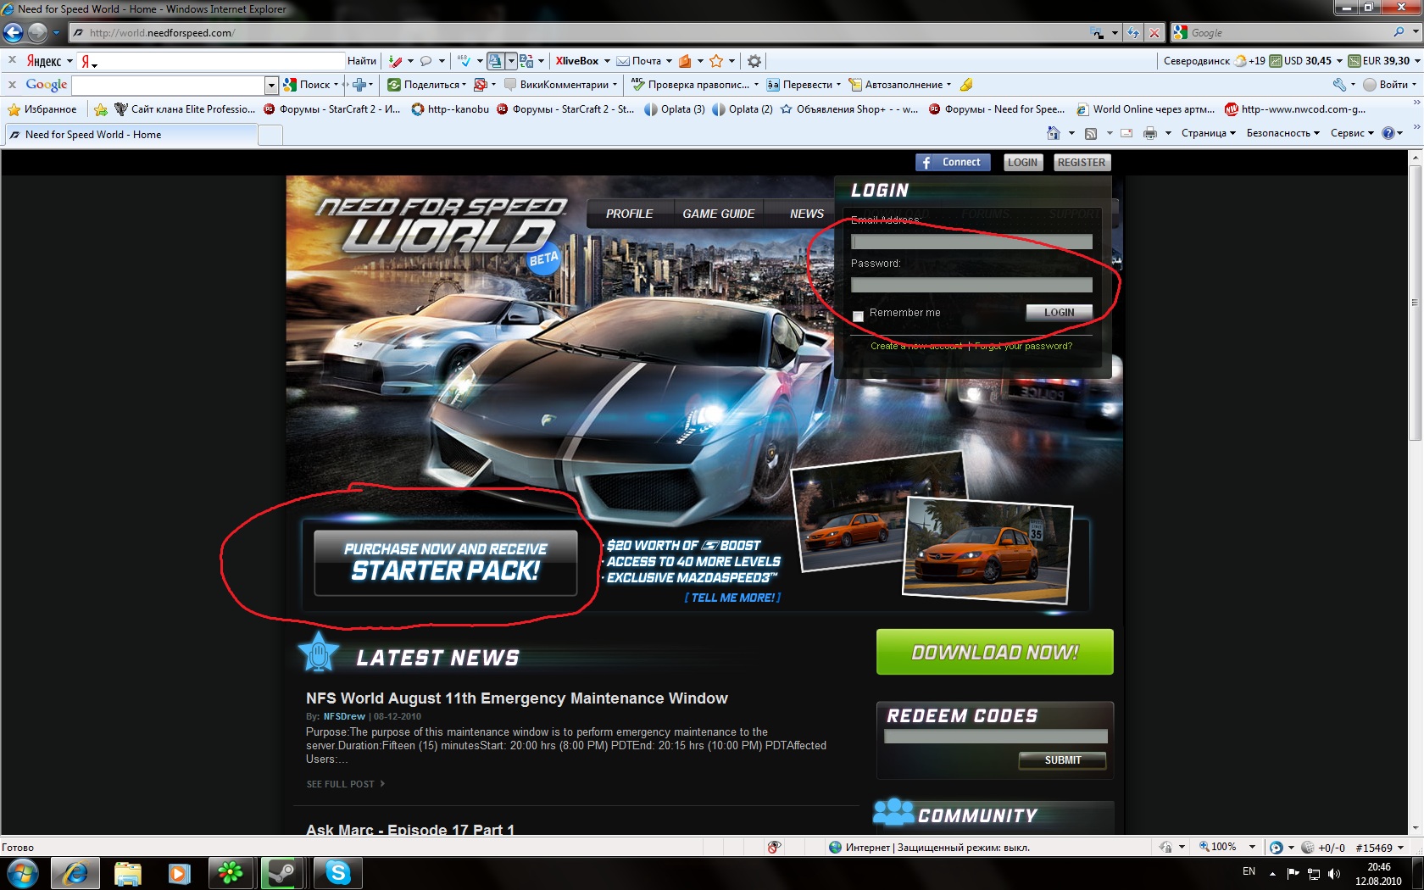Click into the Password field
The width and height of the screenshot is (1424, 890).
pyautogui.click(x=971, y=285)
